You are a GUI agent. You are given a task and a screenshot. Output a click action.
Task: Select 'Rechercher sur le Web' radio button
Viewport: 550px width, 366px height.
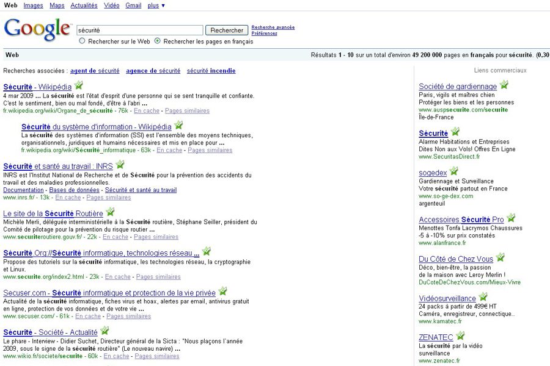click(x=82, y=41)
